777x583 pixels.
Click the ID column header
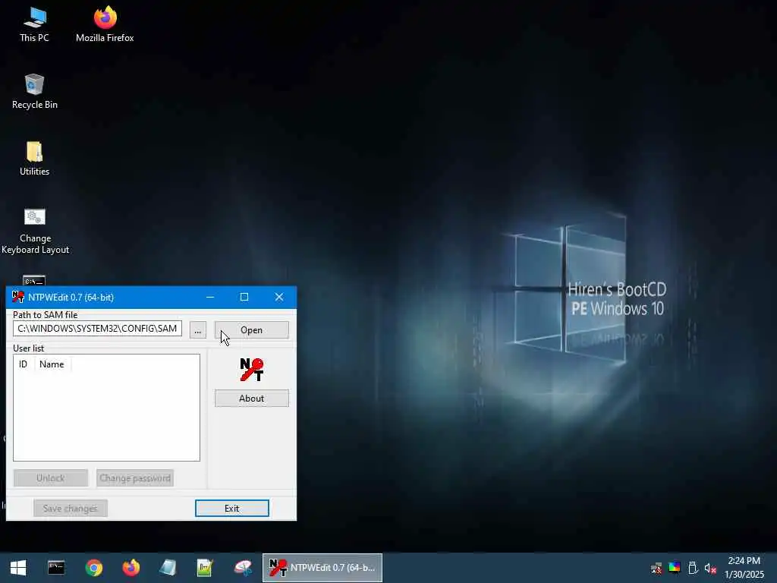pyautogui.click(x=24, y=364)
